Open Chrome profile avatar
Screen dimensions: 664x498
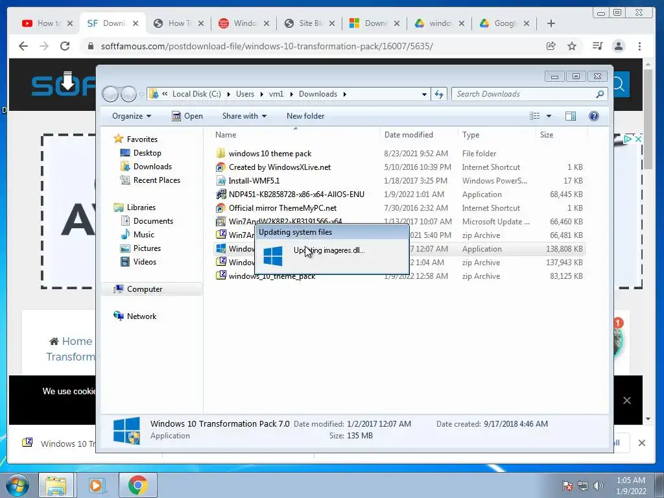tap(619, 46)
